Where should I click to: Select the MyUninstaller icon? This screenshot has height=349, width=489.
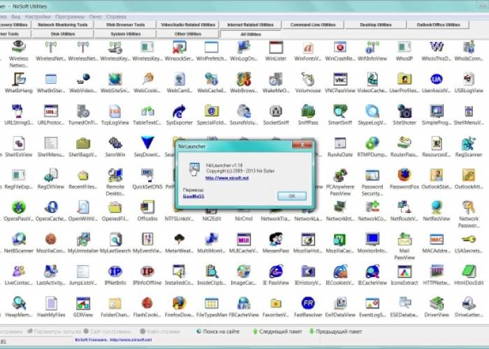click(83, 239)
